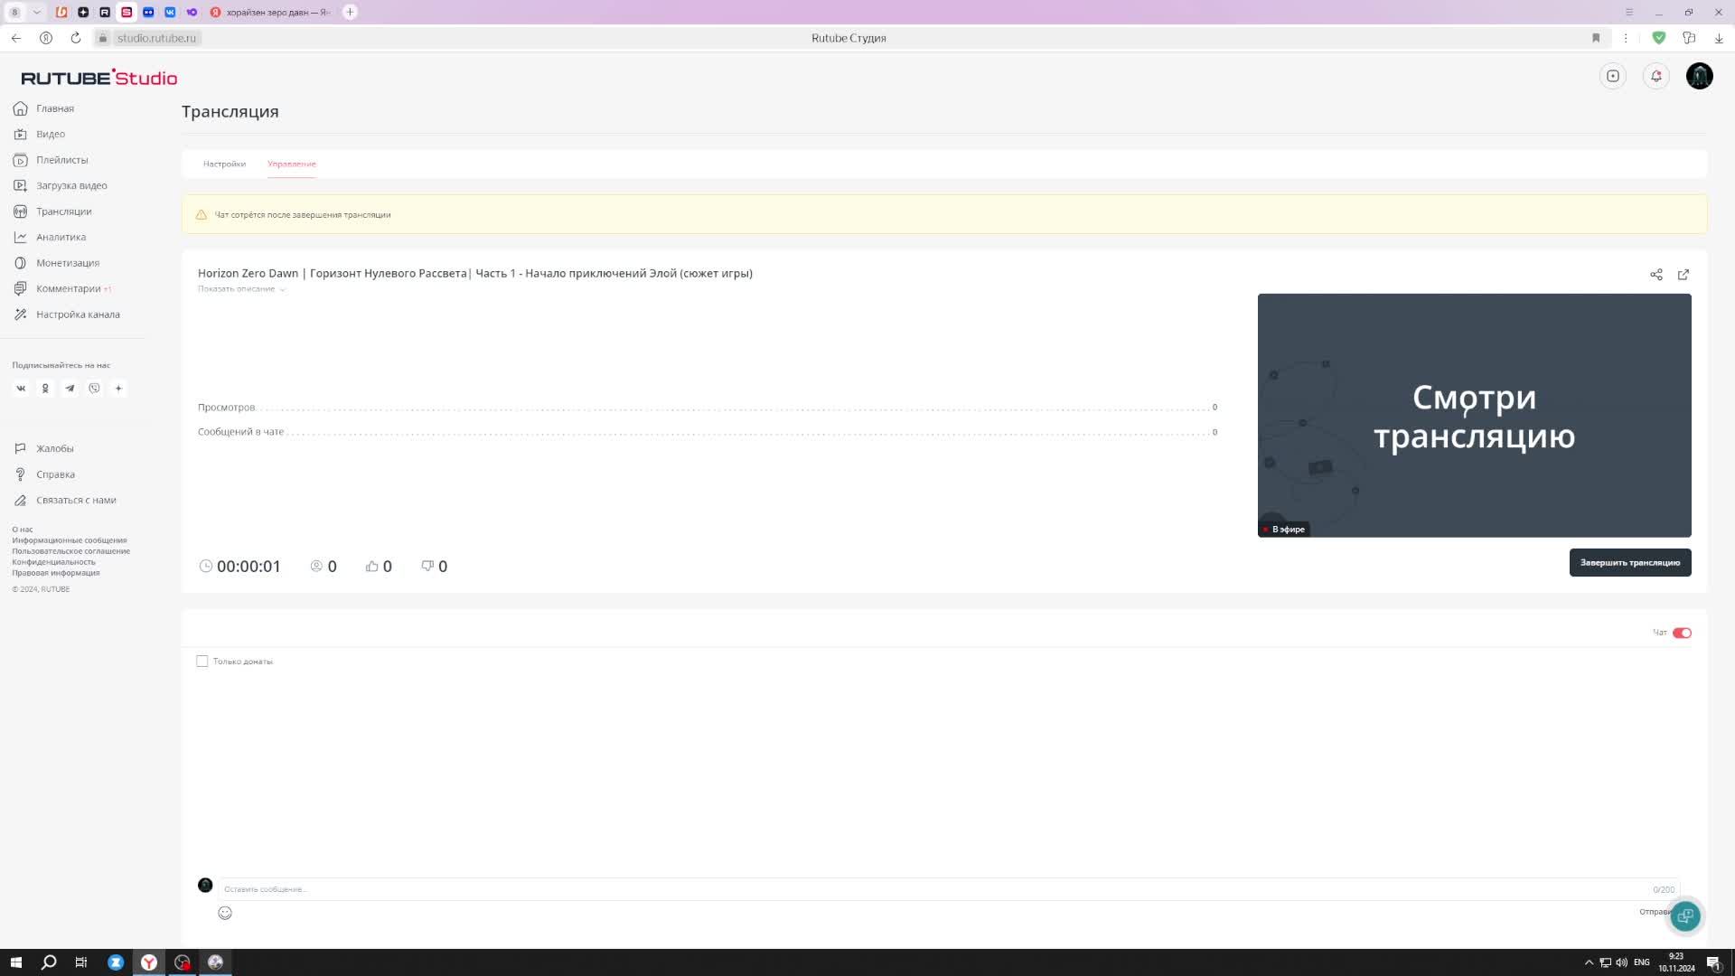Image resolution: width=1735 pixels, height=976 pixels.
Task: Open Информационные сообщения link
Action: tap(70, 540)
